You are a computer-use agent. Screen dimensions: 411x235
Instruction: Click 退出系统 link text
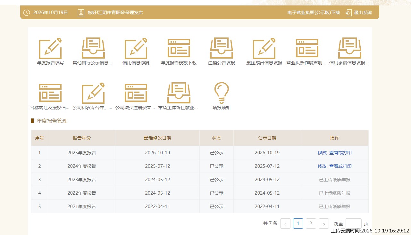(363, 13)
